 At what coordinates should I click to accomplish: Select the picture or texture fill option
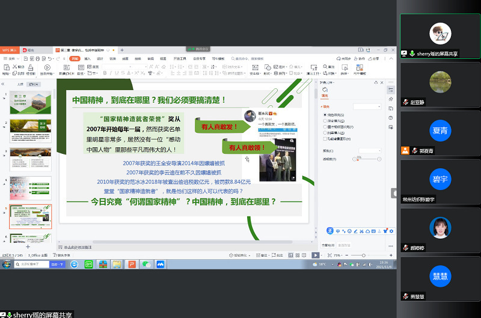tap(325, 127)
